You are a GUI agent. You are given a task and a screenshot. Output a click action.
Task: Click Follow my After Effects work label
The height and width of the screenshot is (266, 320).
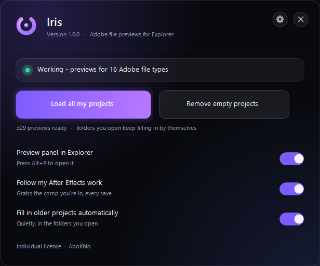click(59, 183)
